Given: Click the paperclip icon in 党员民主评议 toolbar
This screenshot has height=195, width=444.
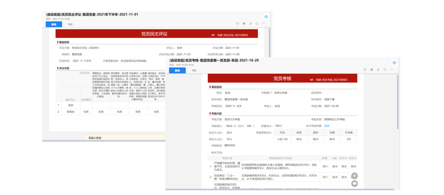Looking at the screenshot, I should pos(250,24).
